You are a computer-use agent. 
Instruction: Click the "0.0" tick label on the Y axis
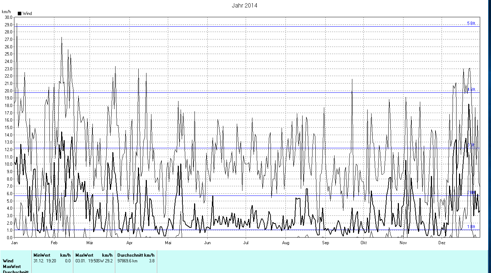pos(9,237)
